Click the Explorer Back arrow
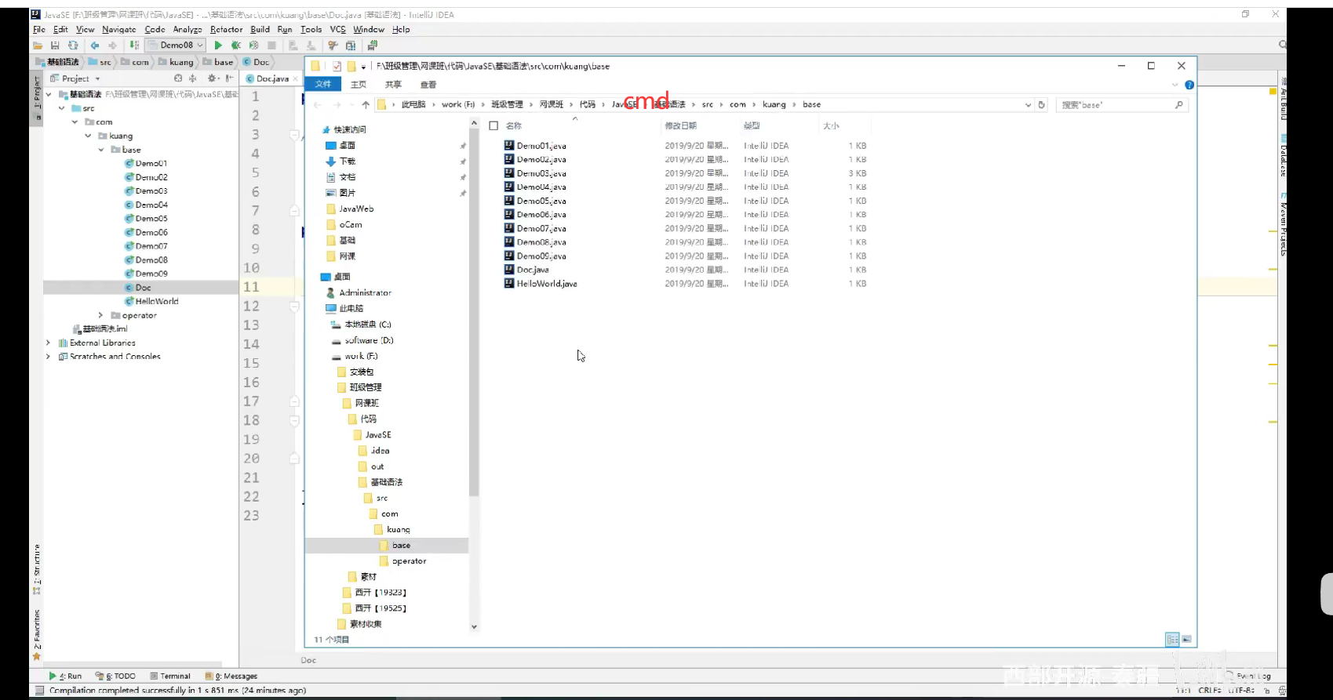This screenshot has height=700, width=1333. coord(318,104)
